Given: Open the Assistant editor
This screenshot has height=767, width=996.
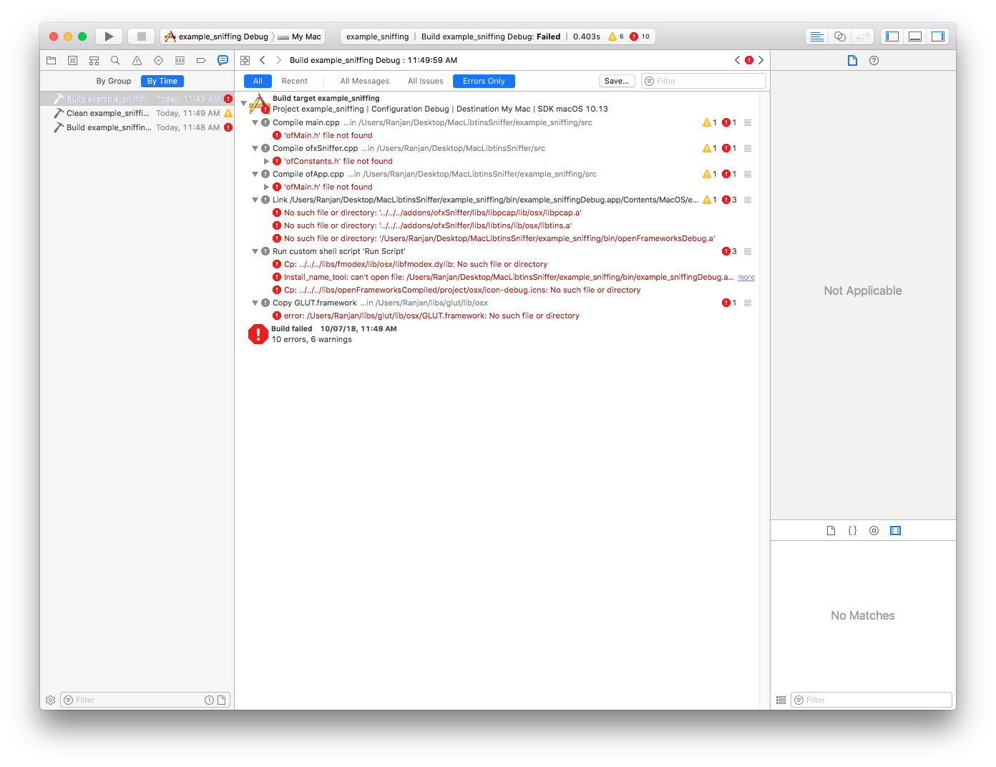Looking at the screenshot, I should 840,36.
